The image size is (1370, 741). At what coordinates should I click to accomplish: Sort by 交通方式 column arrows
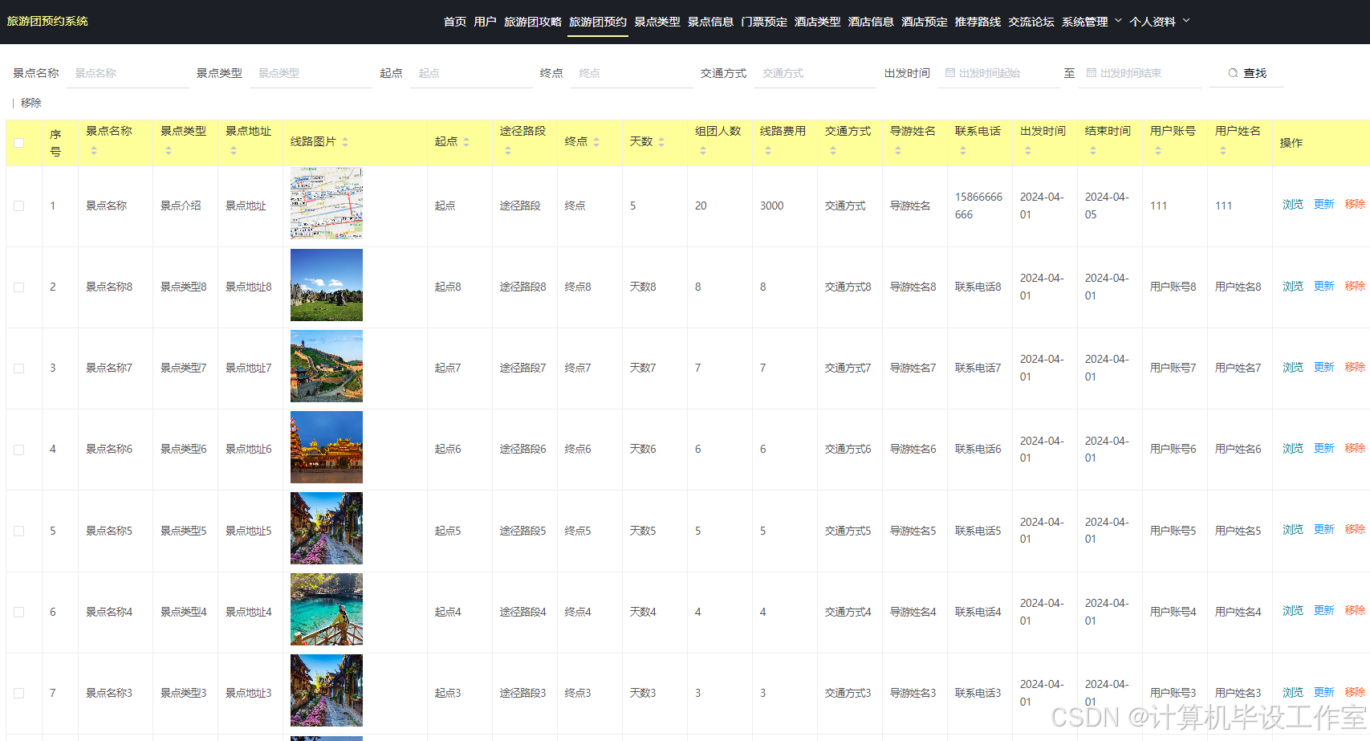tap(833, 150)
